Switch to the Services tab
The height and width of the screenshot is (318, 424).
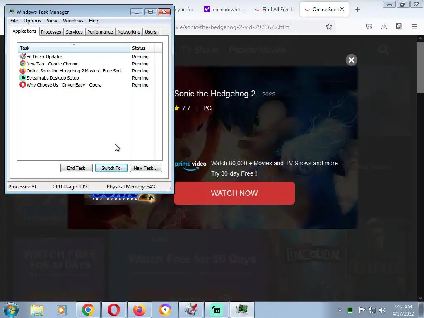coord(74,32)
